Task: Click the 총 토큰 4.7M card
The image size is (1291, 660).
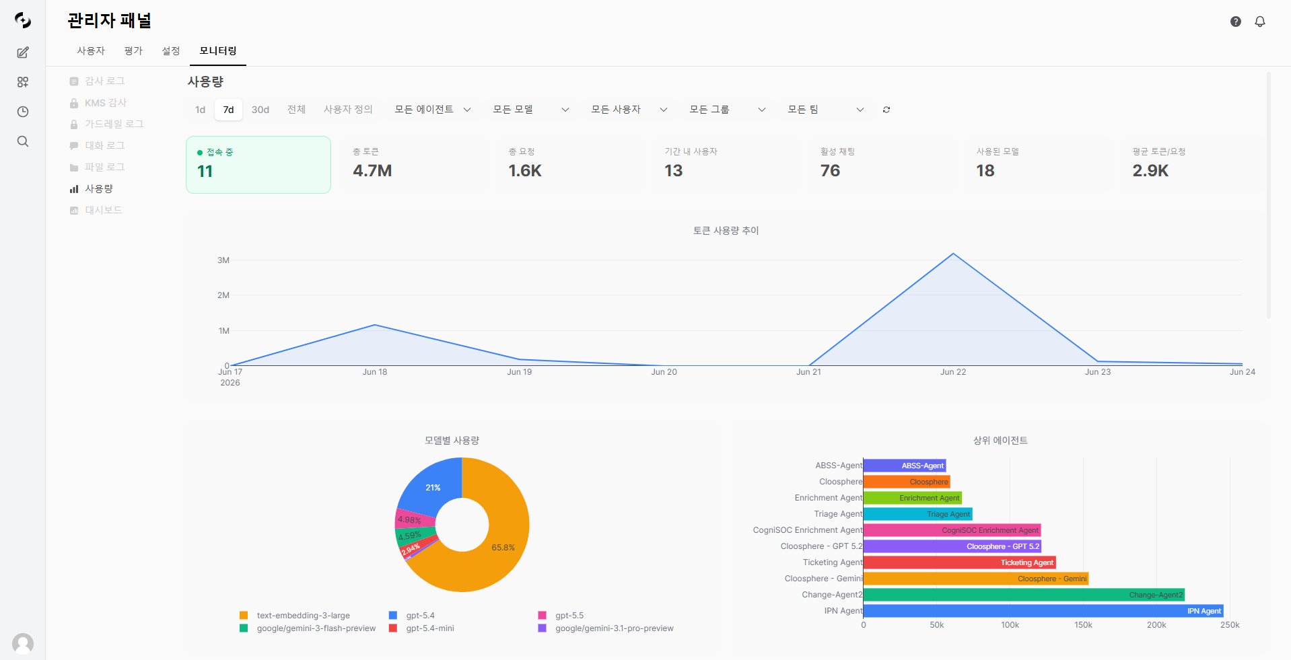Action: point(414,165)
